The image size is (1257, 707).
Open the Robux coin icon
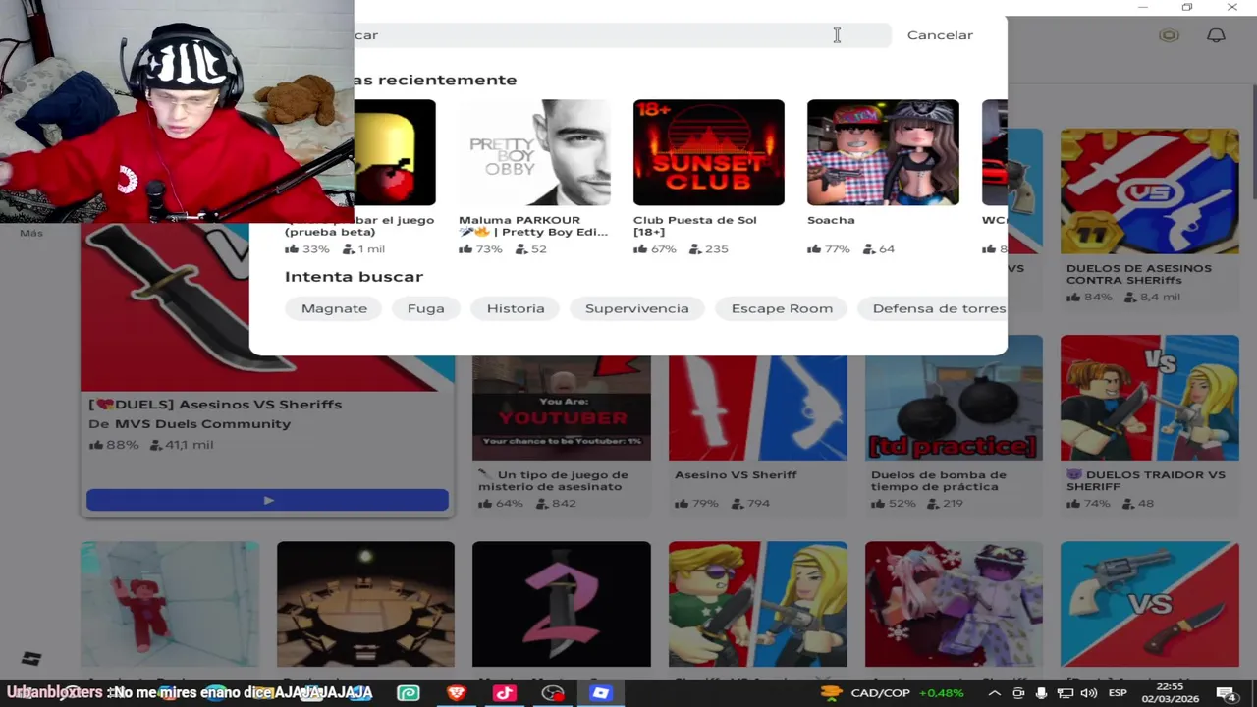click(1169, 35)
